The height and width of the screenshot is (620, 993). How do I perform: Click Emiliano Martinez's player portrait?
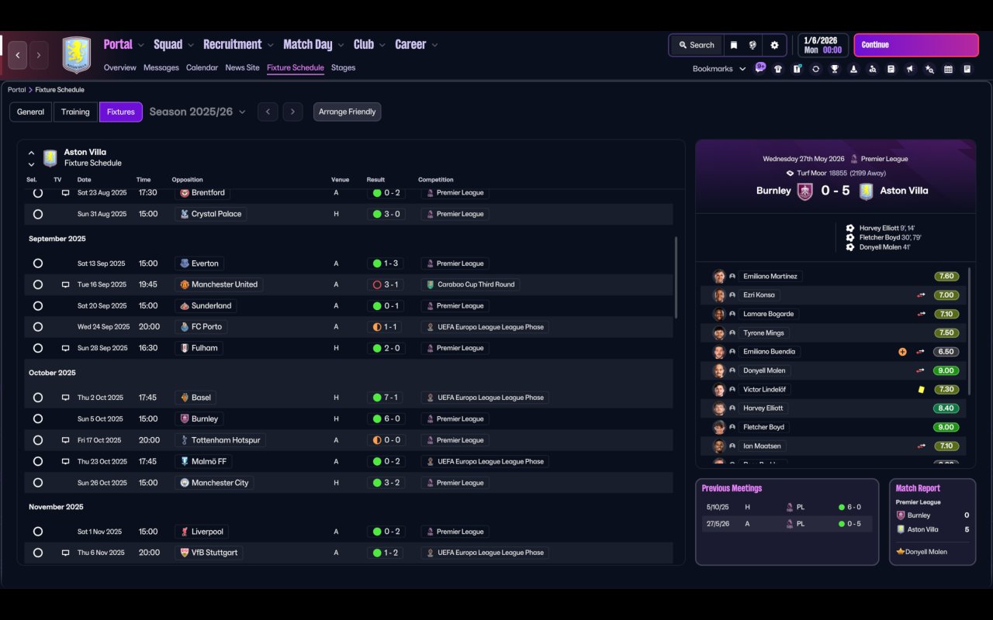719,276
